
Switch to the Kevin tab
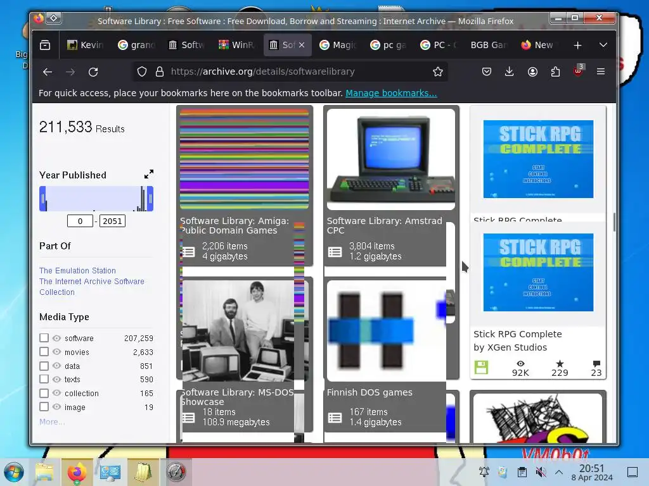(x=86, y=45)
